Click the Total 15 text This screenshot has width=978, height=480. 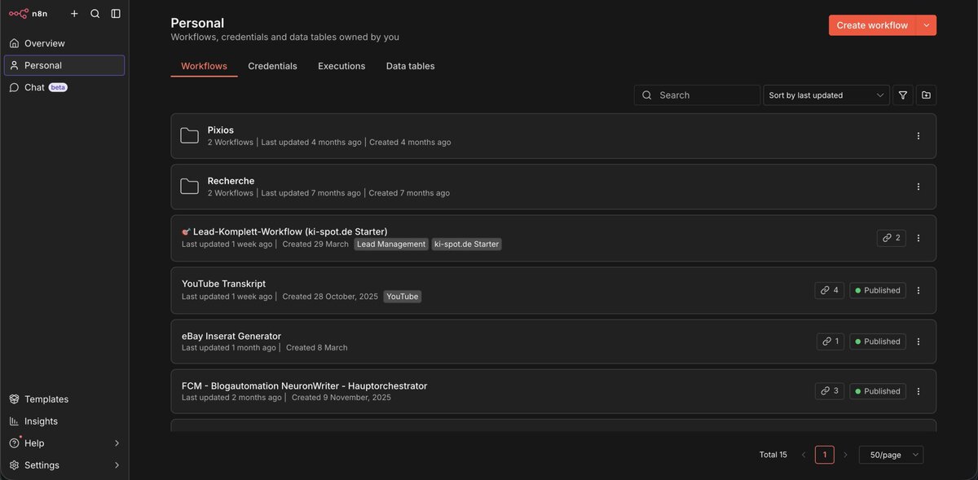pos(773,455)
